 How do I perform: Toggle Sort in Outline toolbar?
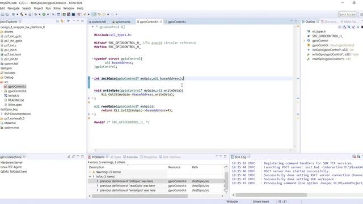[x=344, y=27]
